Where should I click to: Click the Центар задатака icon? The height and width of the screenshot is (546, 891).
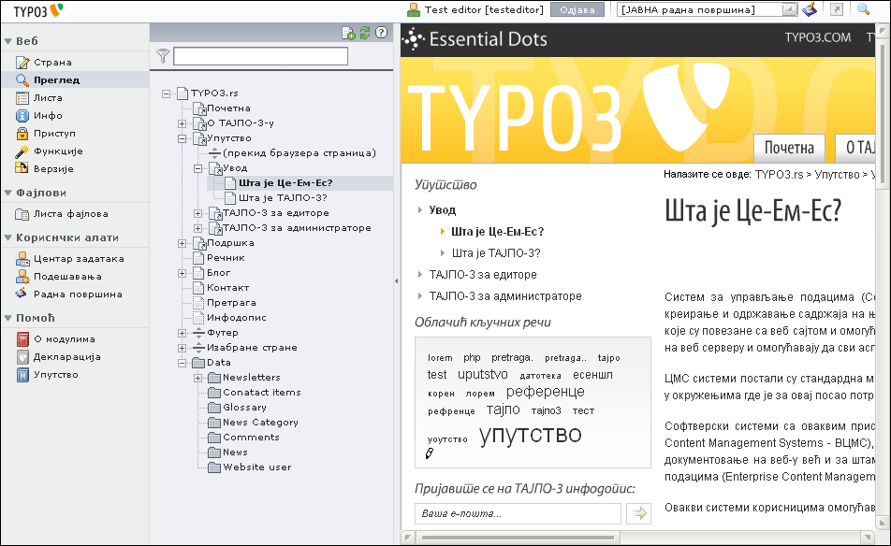[x=22, y=259]
